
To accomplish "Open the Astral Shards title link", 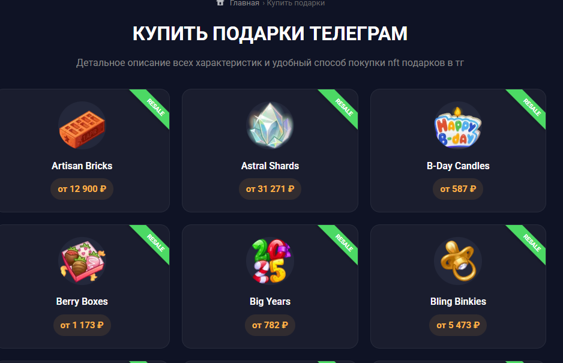I will point(270,166).
